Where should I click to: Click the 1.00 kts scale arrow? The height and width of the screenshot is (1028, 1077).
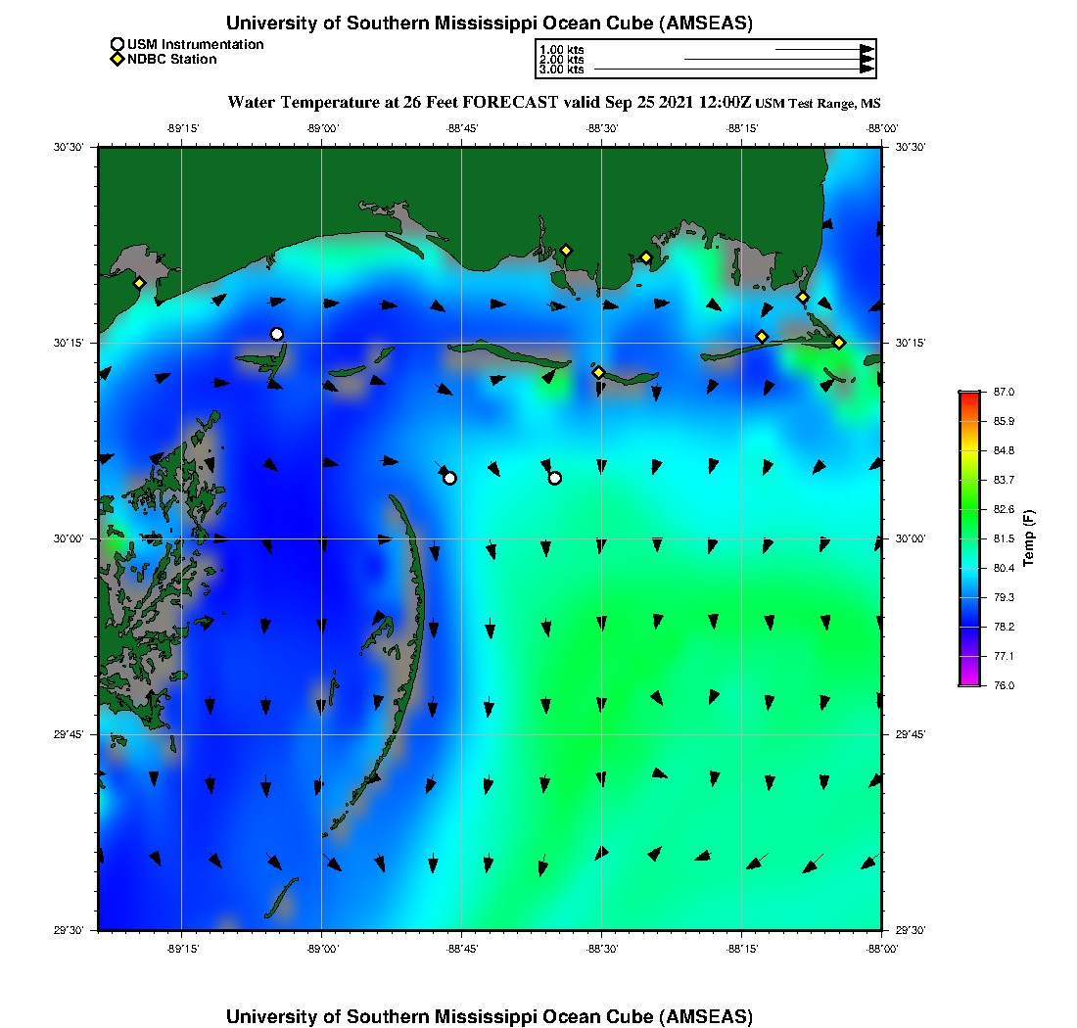click(822, 49)
